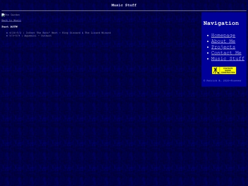Click the Contents Under Construction sign

(224, 70)
